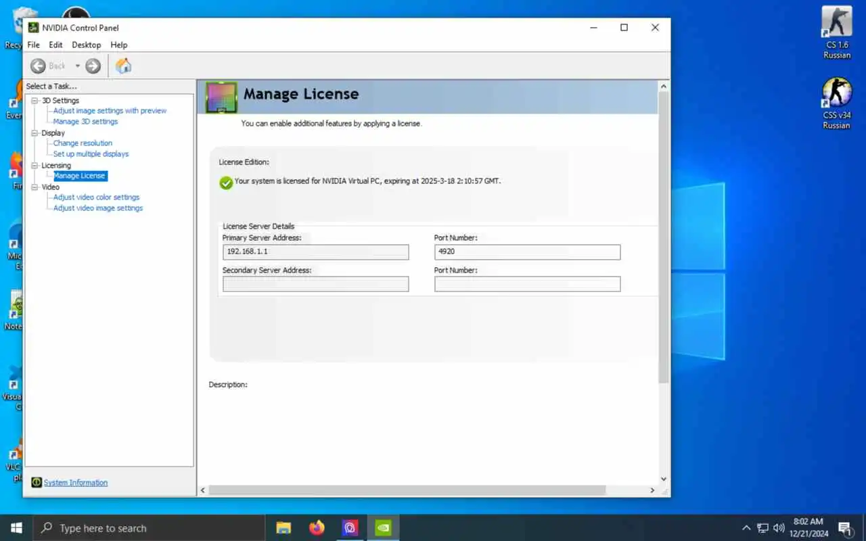Click the green license status checkmark icon
Image resolution: width=866 pixels, height=541 pixels.
coord(226,183)
